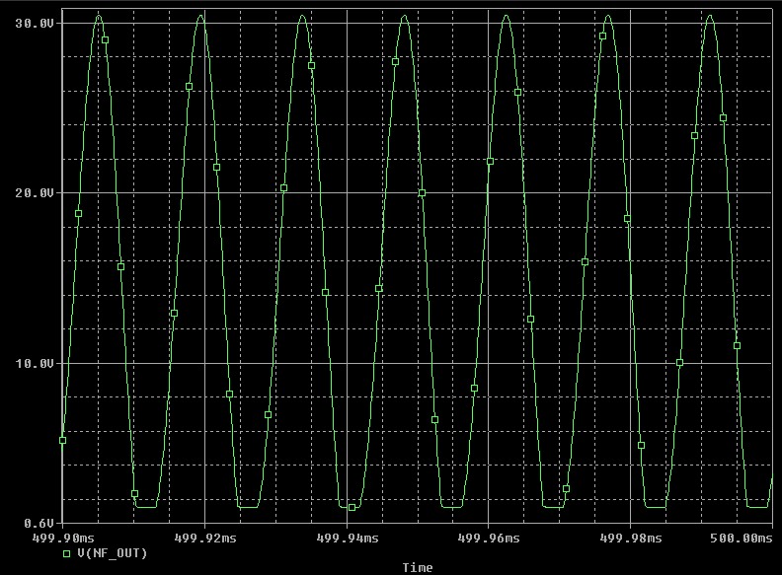Click the 499.98ms x-axis label
This screenshot has width=782, height=575.
click(631, 539)
